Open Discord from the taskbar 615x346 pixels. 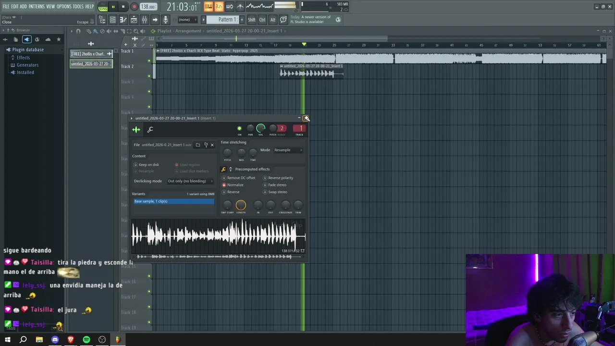click(x=55, y=340)
